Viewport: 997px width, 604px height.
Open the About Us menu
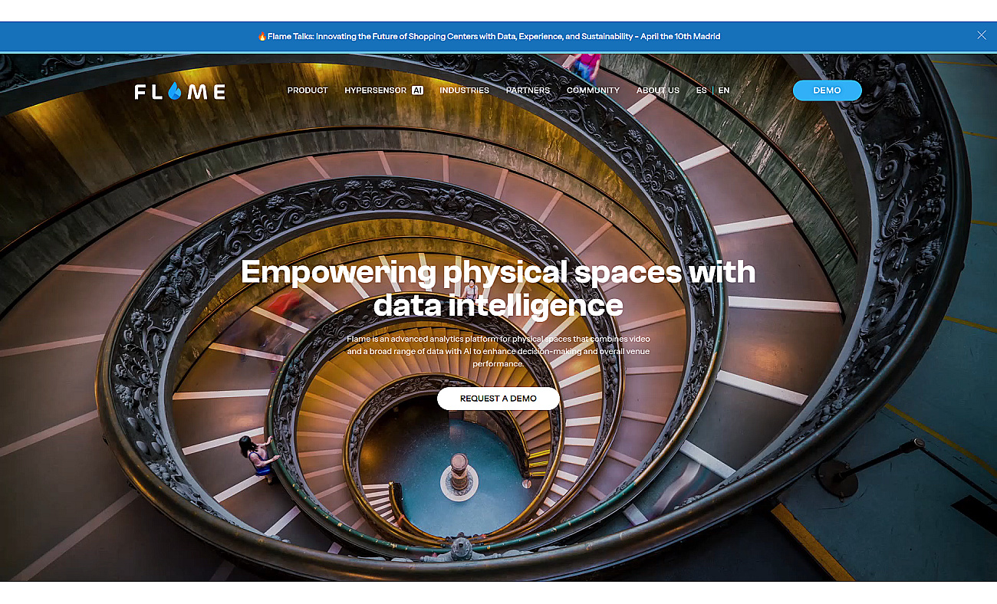658,90
